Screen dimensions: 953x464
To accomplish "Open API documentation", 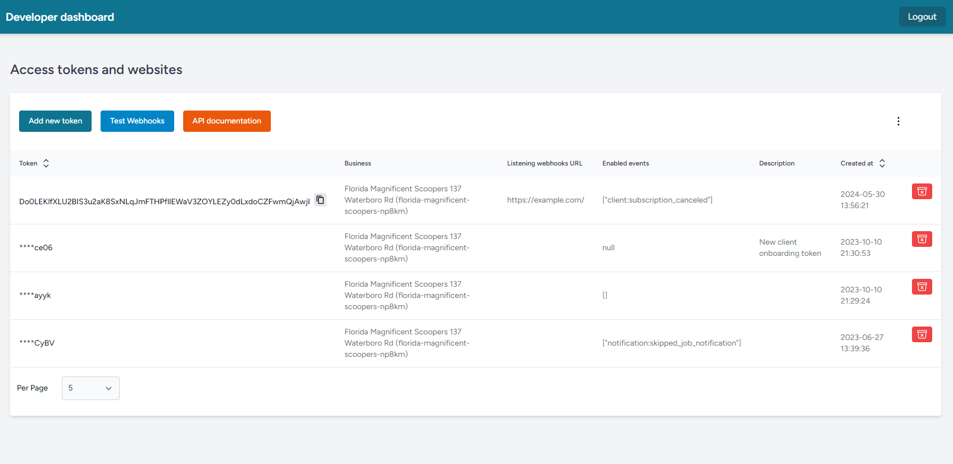I will 226,121.
